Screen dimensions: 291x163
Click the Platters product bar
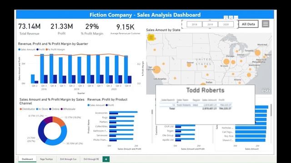(121, 121)
